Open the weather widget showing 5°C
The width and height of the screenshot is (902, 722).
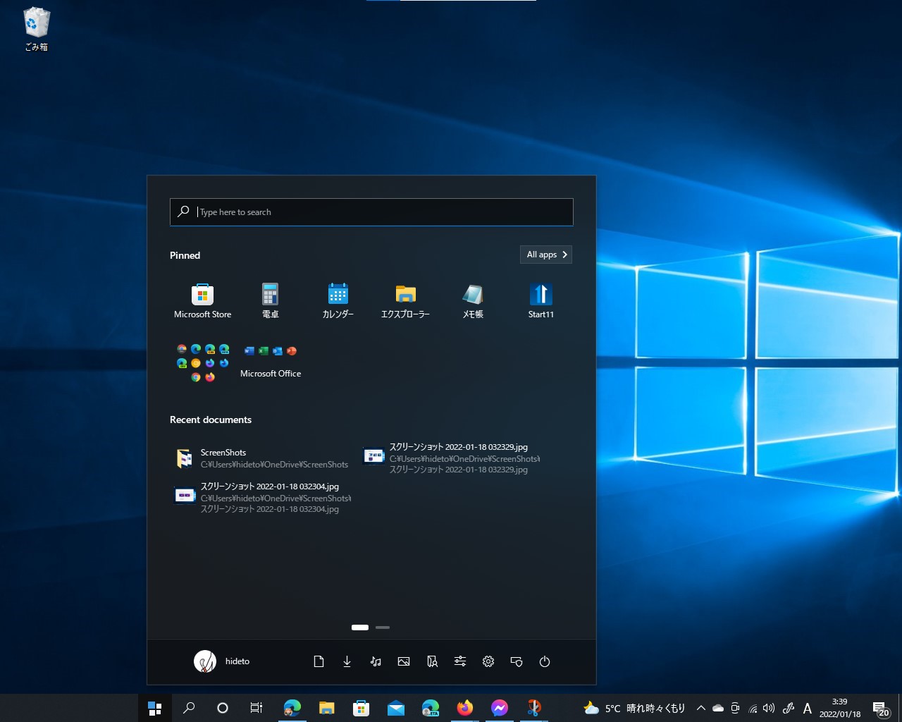(634, 708)
